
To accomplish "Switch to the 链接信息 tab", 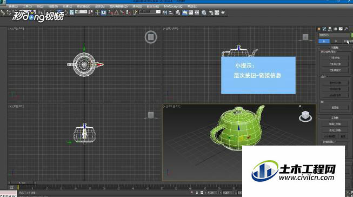I will pyautogui.click(x=348, y=41).
